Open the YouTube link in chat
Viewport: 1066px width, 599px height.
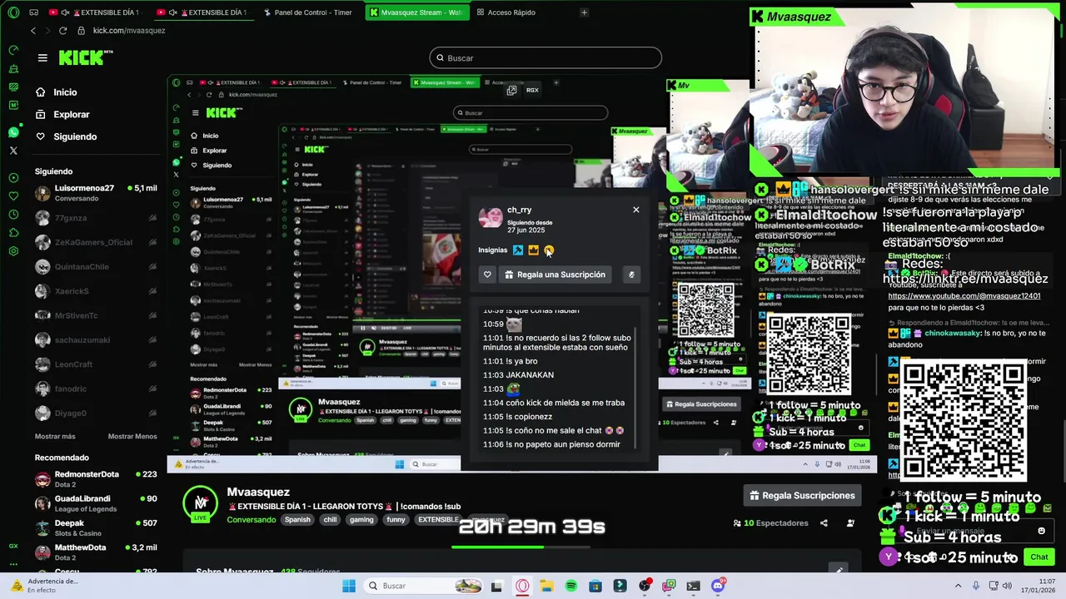964,296
